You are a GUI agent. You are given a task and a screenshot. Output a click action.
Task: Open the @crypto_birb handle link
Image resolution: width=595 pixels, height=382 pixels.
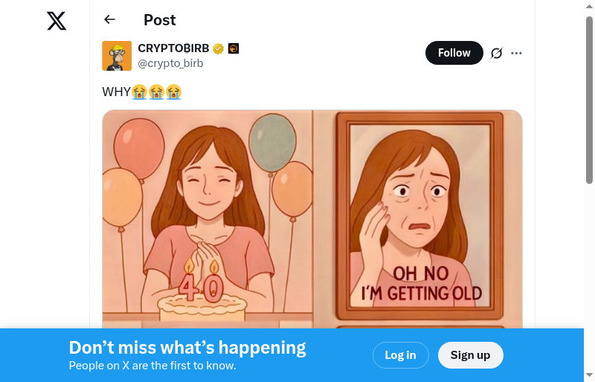point(170,63)
